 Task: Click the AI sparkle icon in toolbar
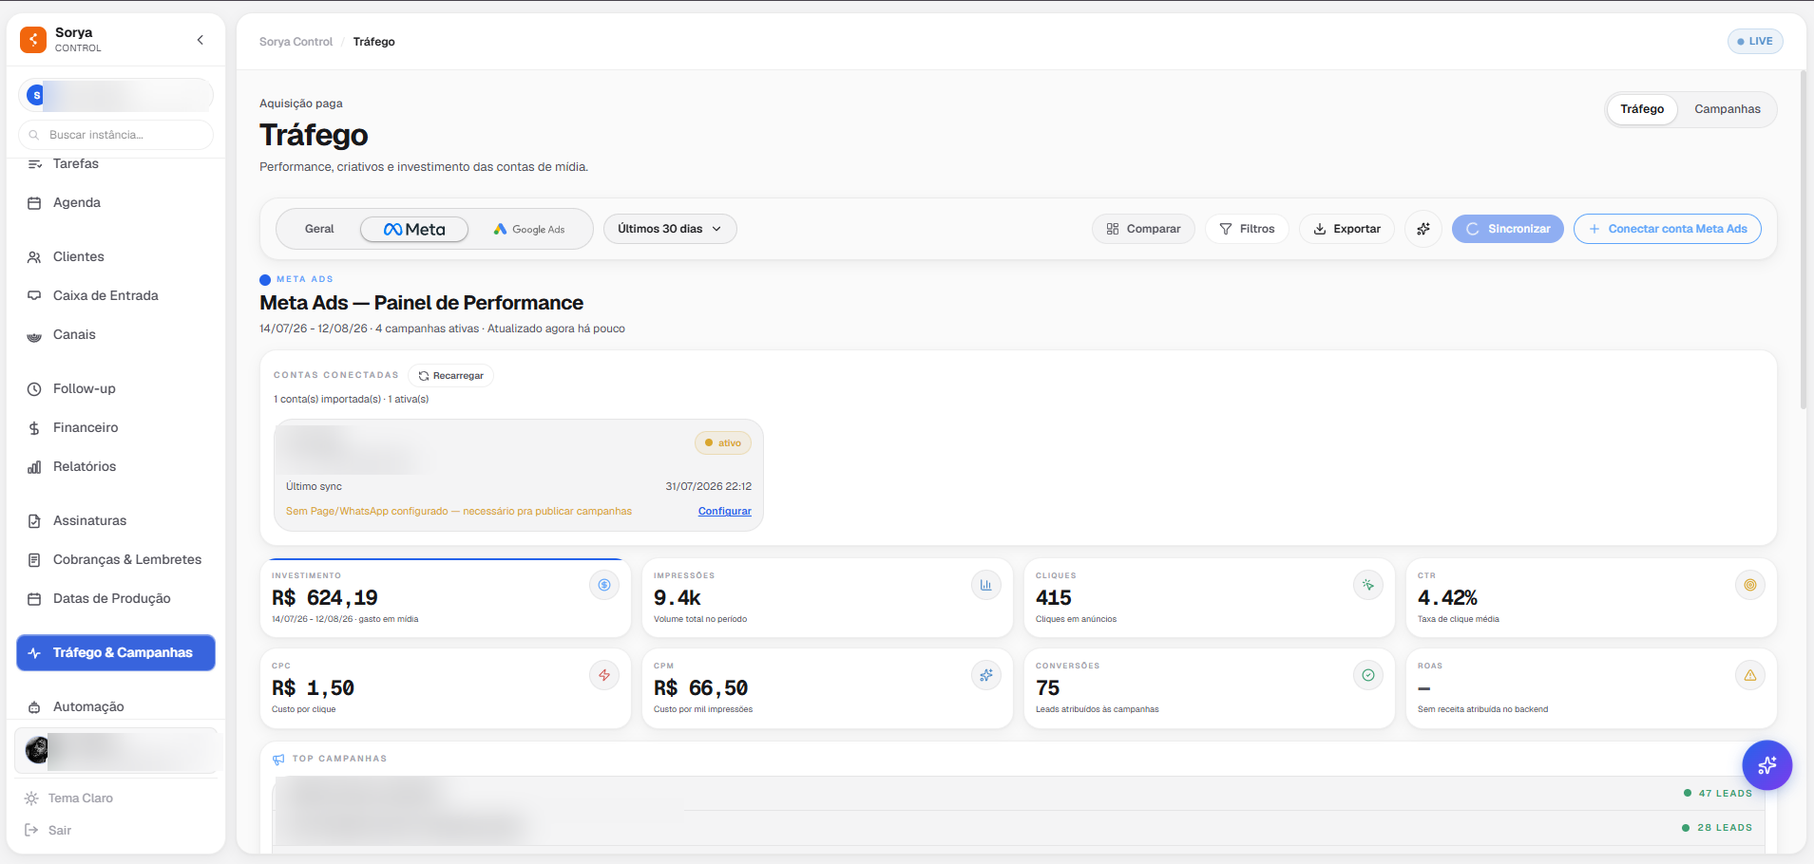[x=1423, y=229]
